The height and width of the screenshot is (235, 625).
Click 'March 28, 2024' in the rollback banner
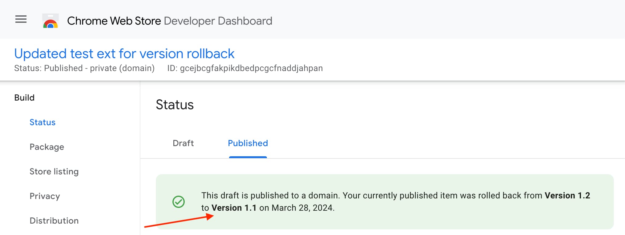point(302,208)
